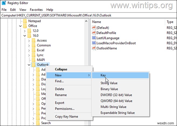The width and height of the screenshot is (177, 126).
Task: Click the Notepad key folder icon
Action: click(25, 21)
